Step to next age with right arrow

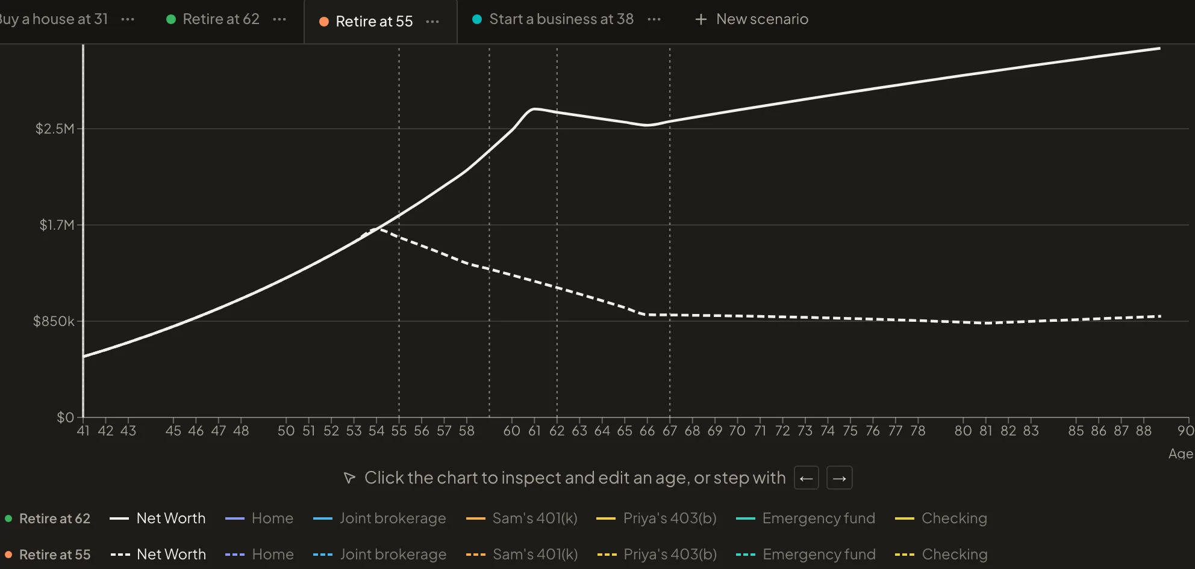(x=840, y=478)
